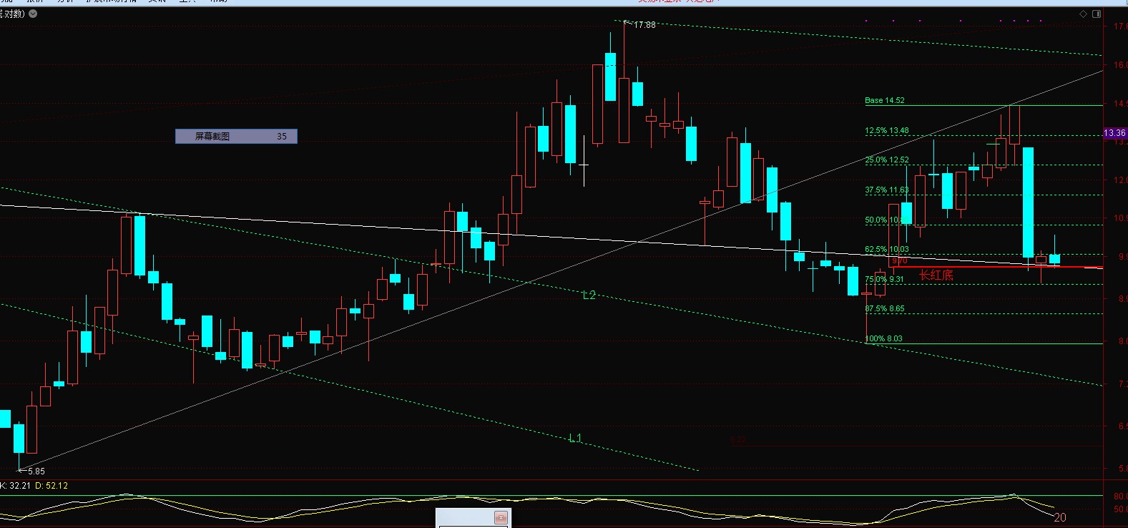Image resolution: width=1128 pixels, height=528 pixels.
Task: Click the 62.5% 10.03 retracement label
Action: click(x=887, y=250)
